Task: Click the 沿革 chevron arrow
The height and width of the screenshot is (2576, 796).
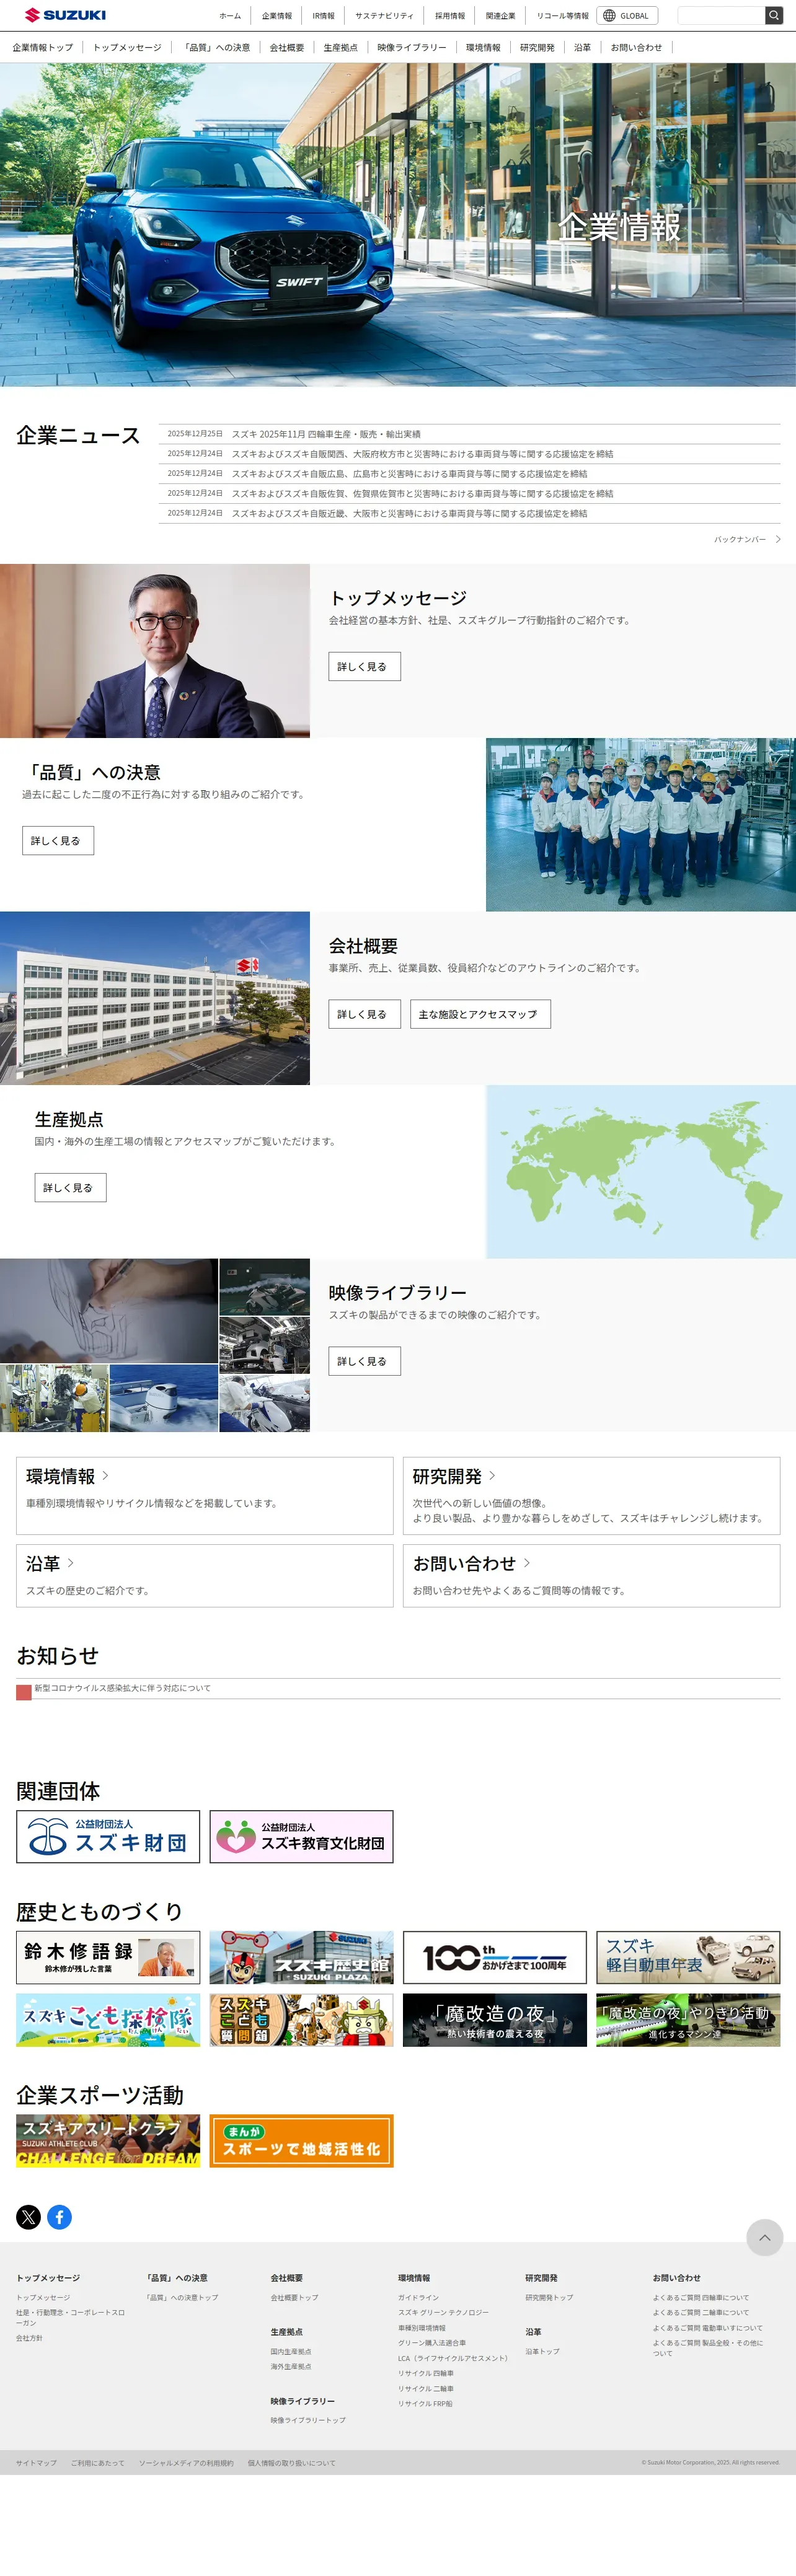Action: coord(70,1562)
